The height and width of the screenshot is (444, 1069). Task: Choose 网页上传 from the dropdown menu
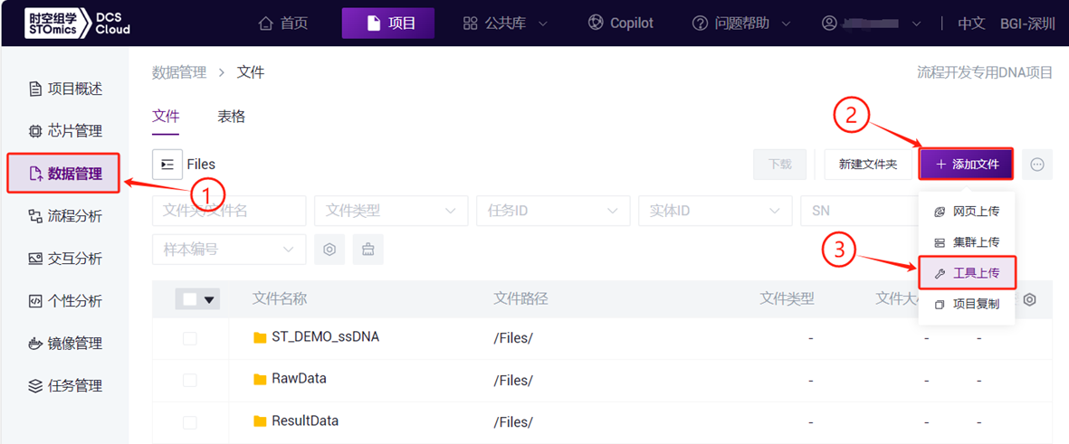967,212
